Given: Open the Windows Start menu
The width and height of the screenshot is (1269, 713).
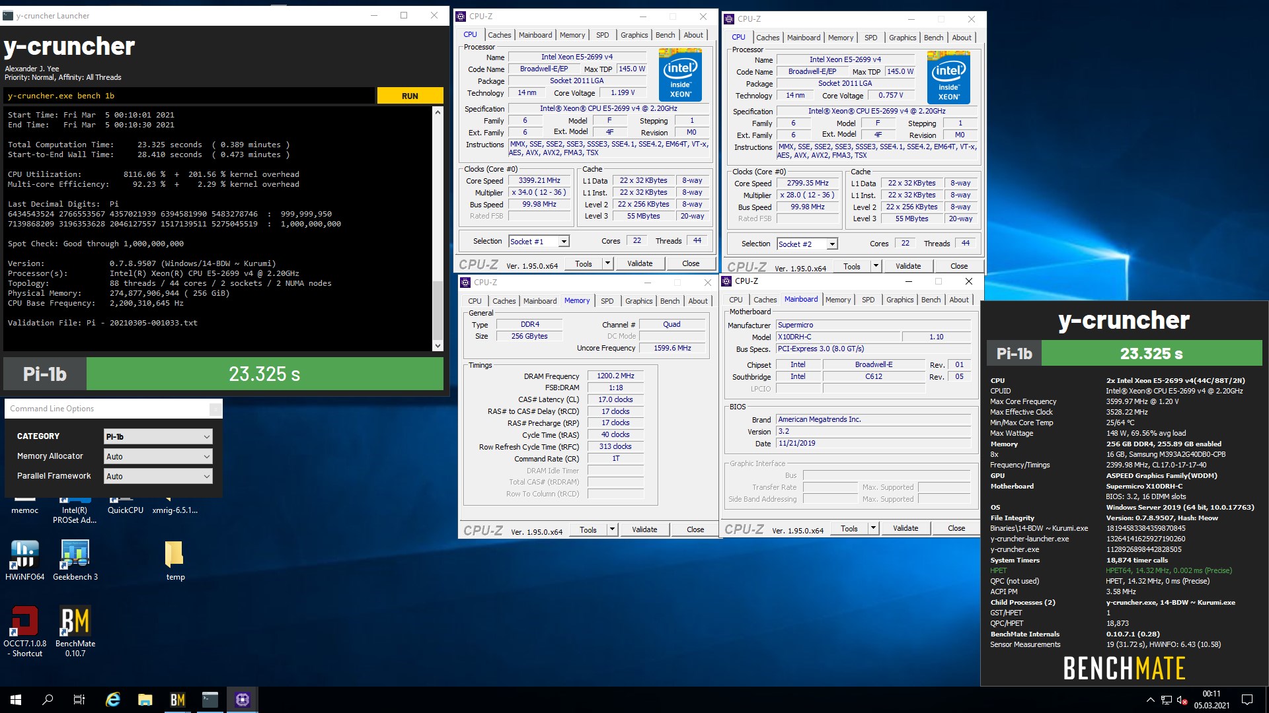Looking at the screenshot, I should pos(16,700).
